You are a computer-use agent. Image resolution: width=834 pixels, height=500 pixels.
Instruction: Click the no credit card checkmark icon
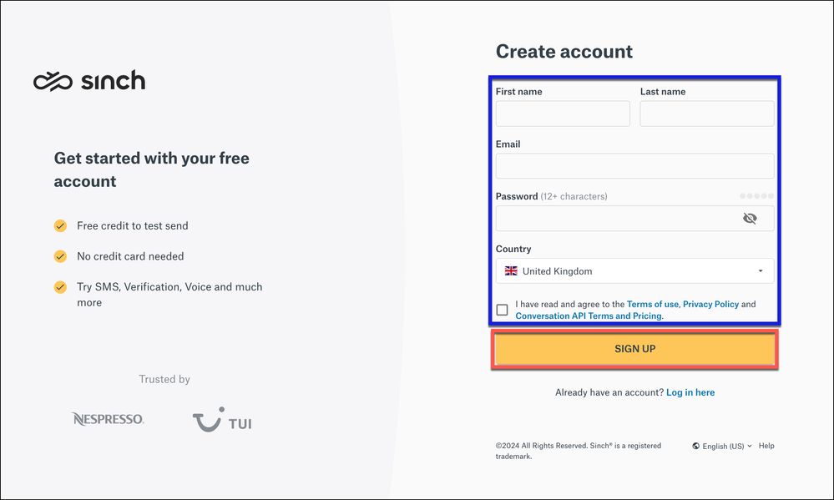60,256
